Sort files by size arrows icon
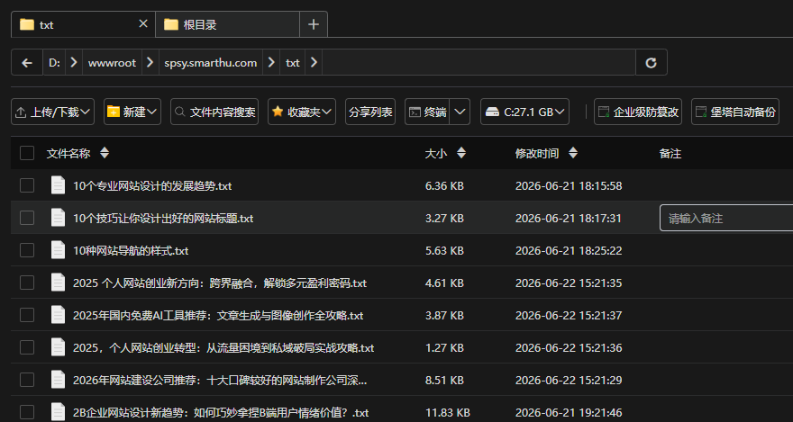 click(x=460, y=153)
